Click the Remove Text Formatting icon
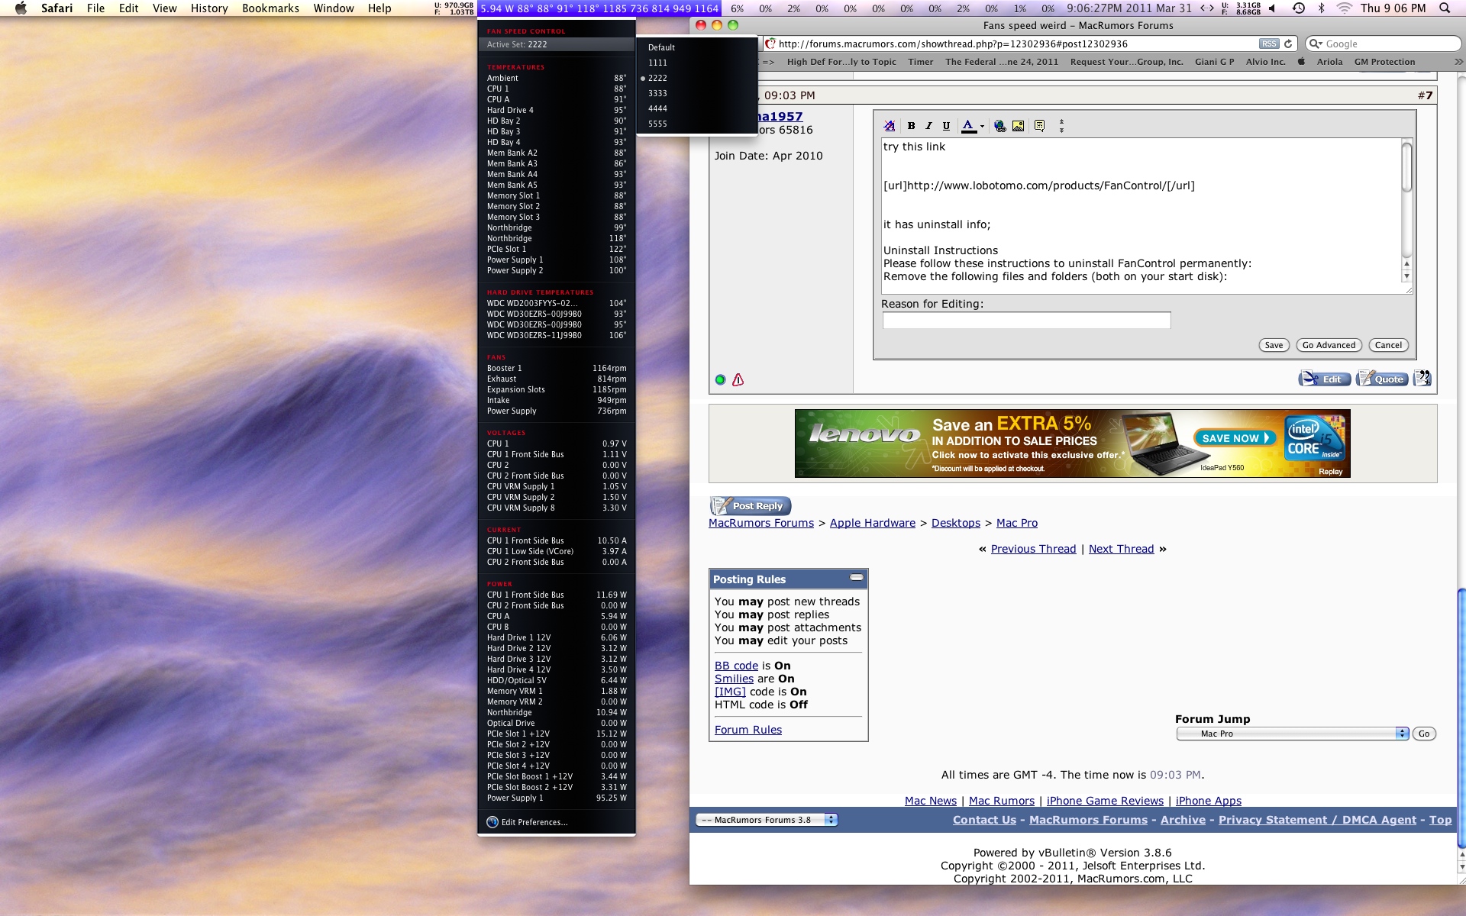Image resolution: width=1466 pixels, height=916 pixels. tap(890, 126)
